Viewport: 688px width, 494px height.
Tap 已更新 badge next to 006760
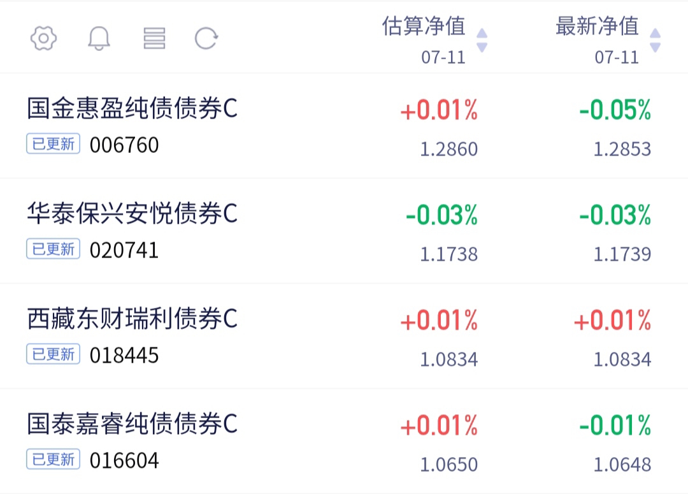click(x=53, y=143)
